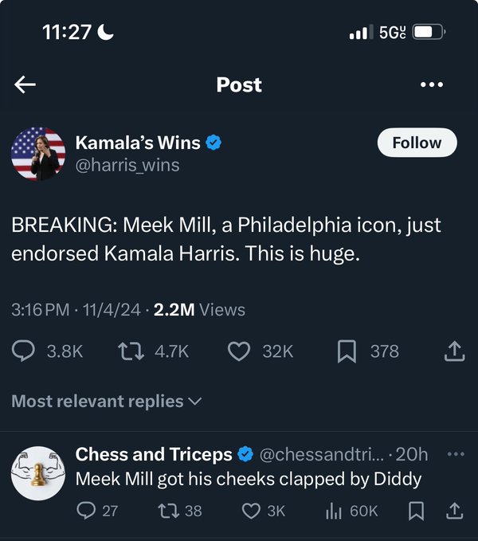This screenshot has width=478, height=541.
Task: Tap the back arrow icon
Action: coord(25,84)
